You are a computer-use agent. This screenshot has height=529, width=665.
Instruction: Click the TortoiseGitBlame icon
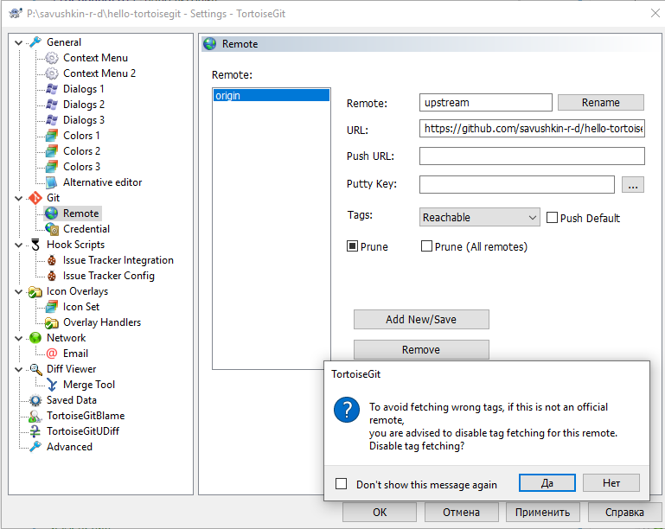35,416
